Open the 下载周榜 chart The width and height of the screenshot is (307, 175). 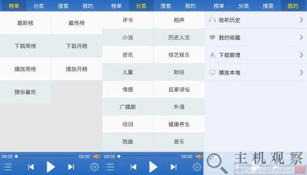[x=25, y=46]
